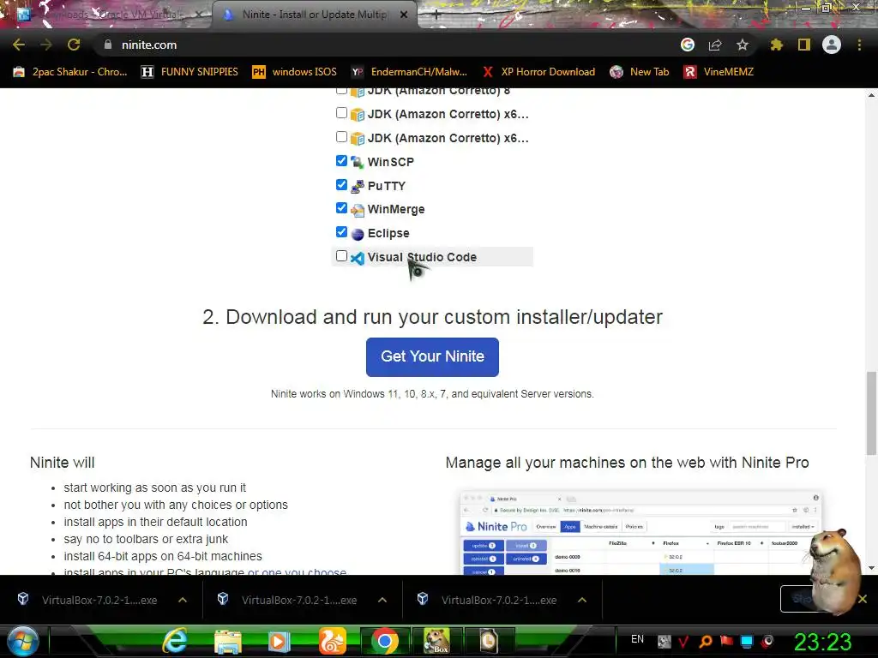Expand options for third VirtualBox download

[582, 600]
